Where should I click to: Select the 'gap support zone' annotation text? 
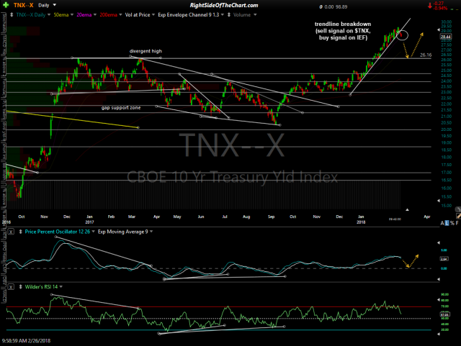click(x=121, y=108)
